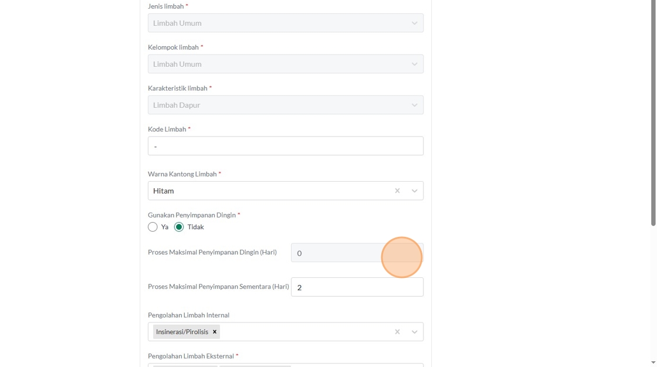Click the Jenis limbah chevron arrow
Screen dimensions: 657x367
tap(415, 23)
